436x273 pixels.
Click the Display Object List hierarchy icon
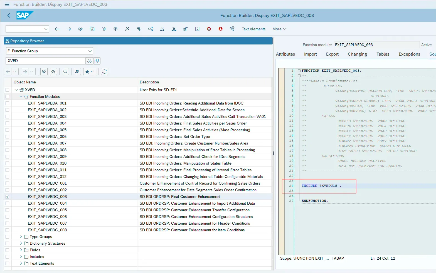(x=162, y=29)
